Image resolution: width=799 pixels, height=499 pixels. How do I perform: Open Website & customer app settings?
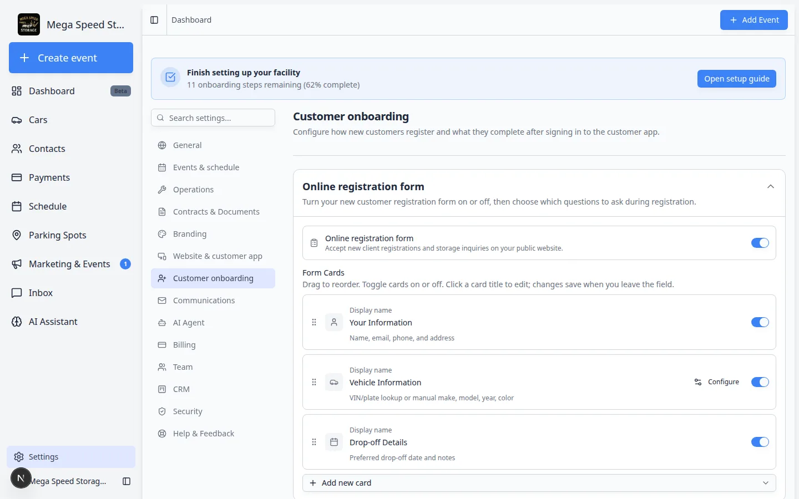pos(213,256)
